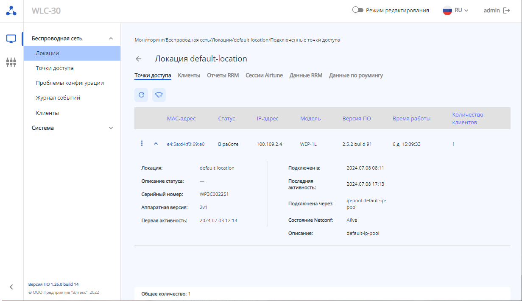Click the logout icon next to admin
Image resolution: width=522 pixels, height=301 pixels.
[x=506, y=11]
